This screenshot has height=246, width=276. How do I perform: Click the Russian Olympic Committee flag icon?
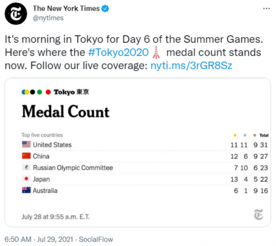tap(26, 168)
